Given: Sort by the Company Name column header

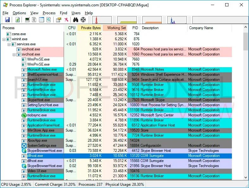Looking at the screenshot, I should click(x=210, y=28).
